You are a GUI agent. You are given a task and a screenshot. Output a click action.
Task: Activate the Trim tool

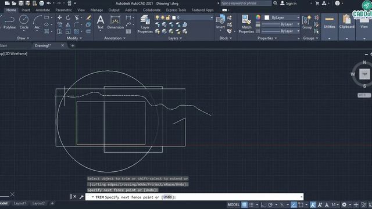click(x=77, y=17)
